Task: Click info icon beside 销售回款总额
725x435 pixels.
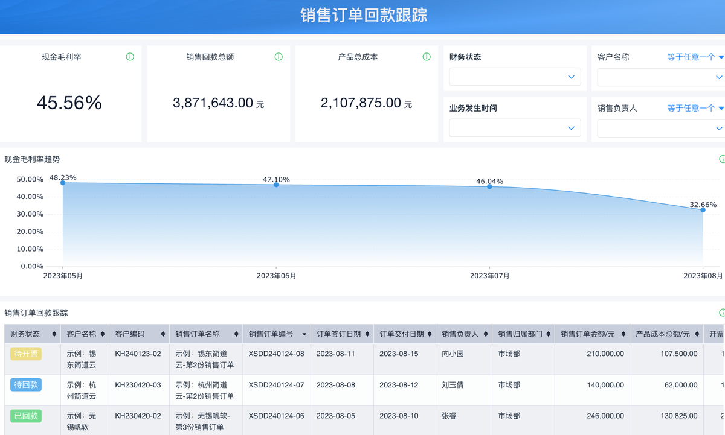Action: click(279, 57)
